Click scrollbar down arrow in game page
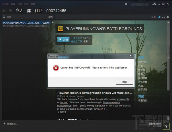 (x=168, y=118)
